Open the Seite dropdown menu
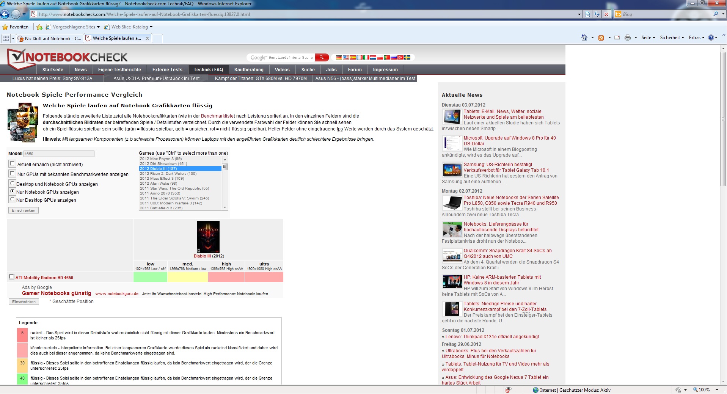 tap(648, 38)
